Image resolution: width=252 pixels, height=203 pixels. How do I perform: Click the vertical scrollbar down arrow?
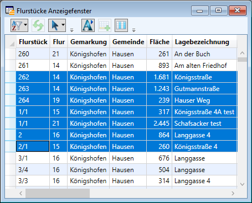pos(242,184)
